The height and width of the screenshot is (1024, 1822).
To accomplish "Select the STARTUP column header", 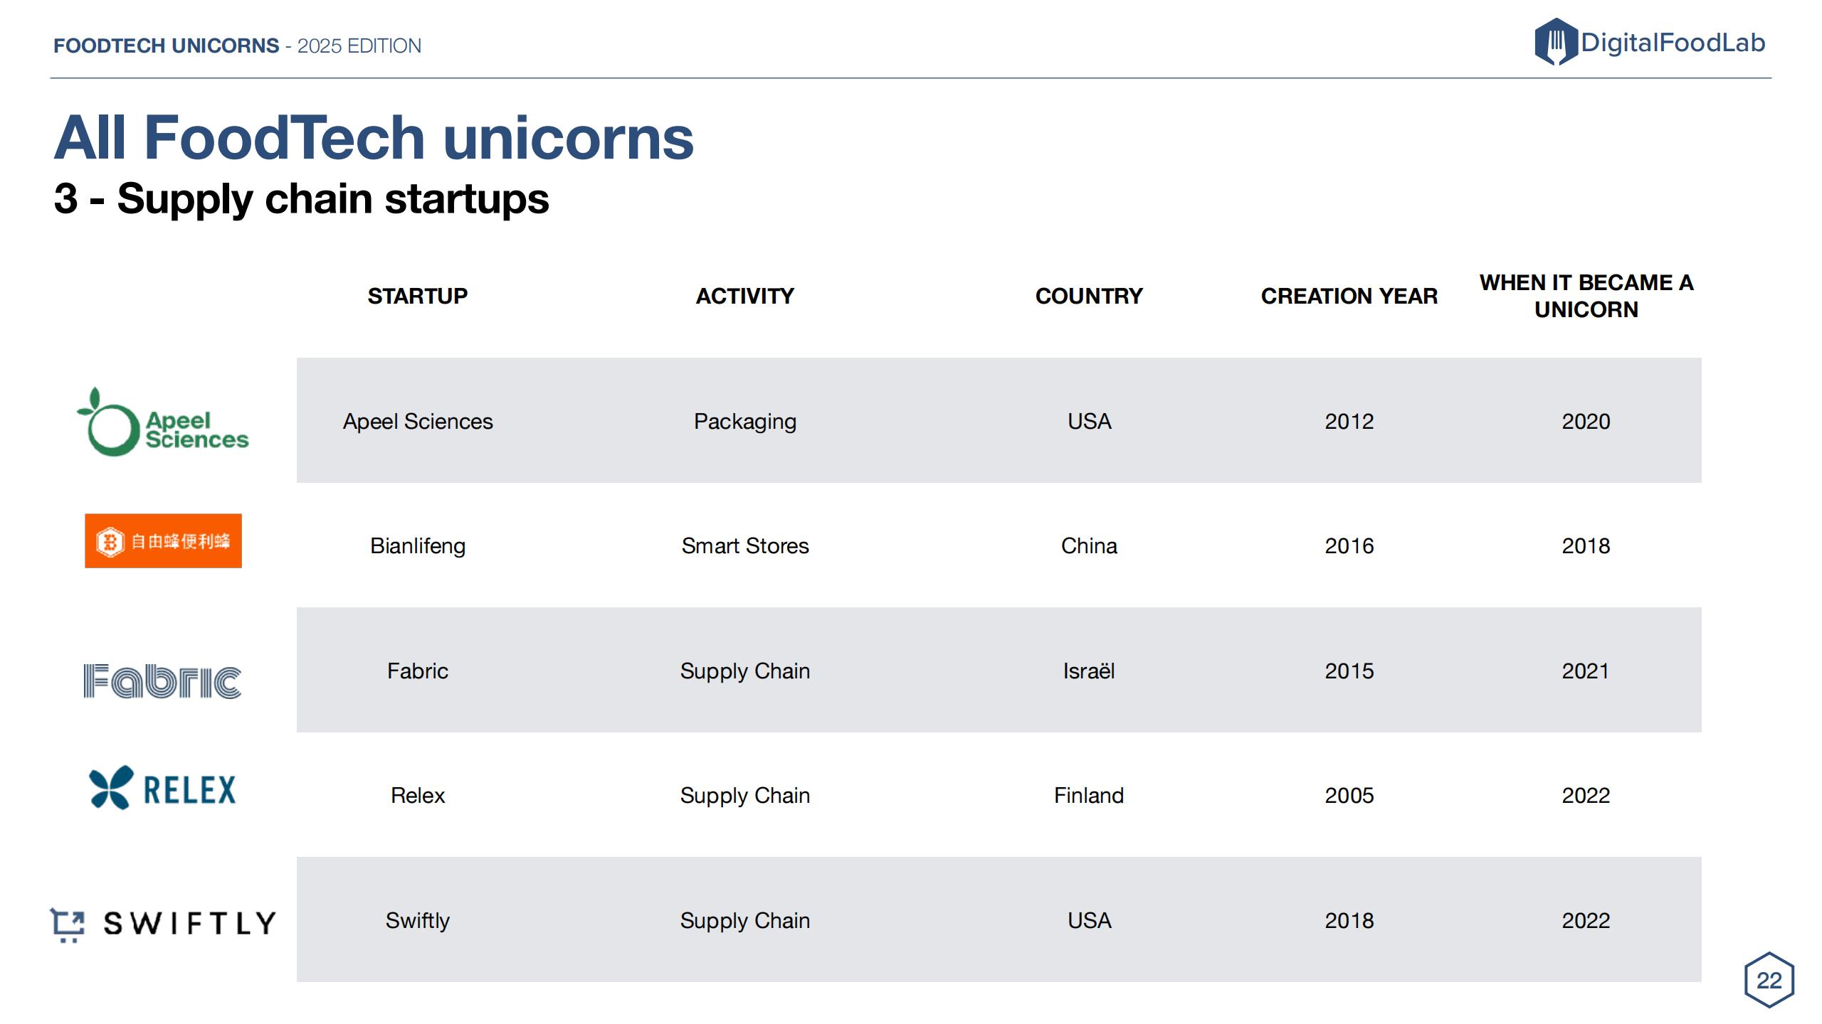I will click(418, 296).
